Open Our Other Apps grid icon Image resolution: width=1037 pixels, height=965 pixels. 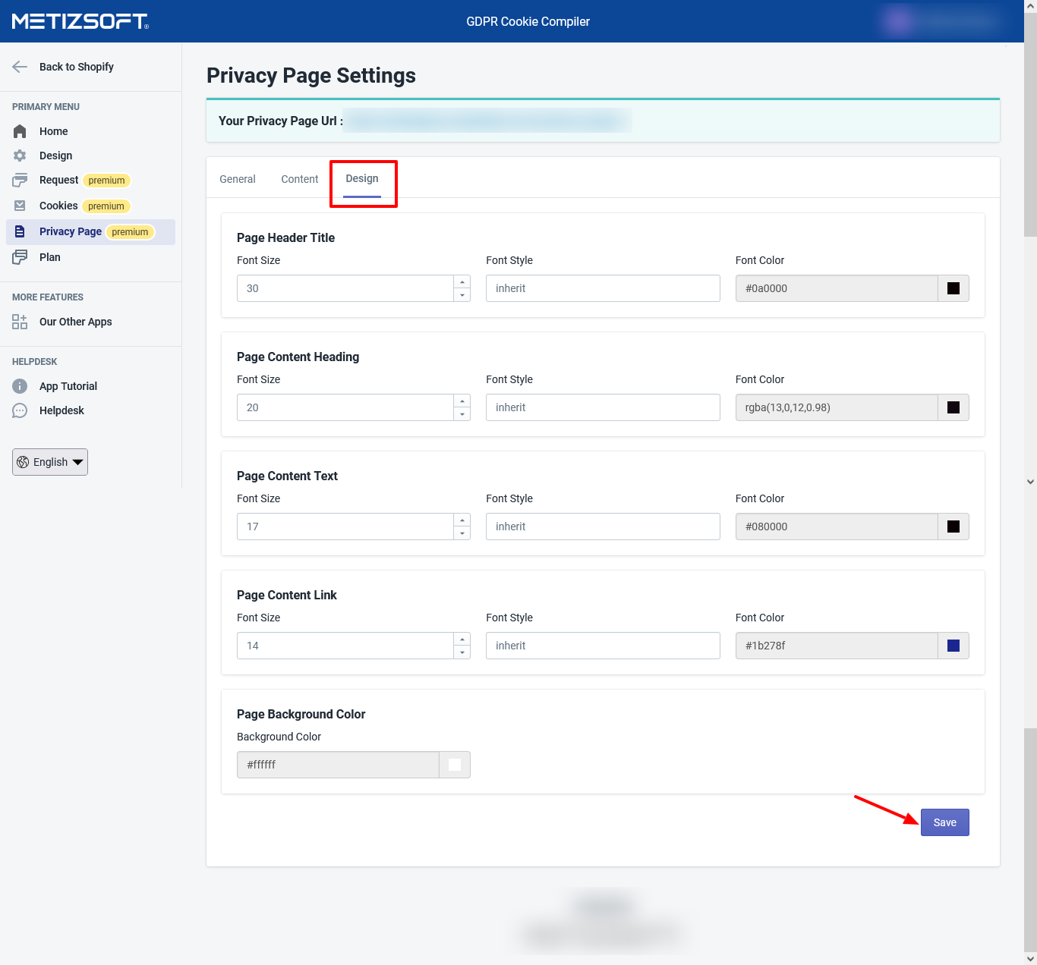[x=20, y=322]
